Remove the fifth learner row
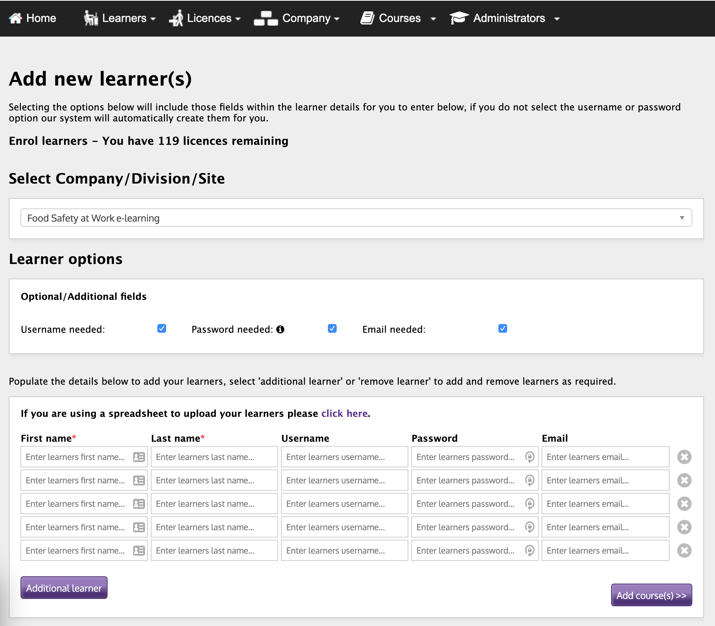 684,551
